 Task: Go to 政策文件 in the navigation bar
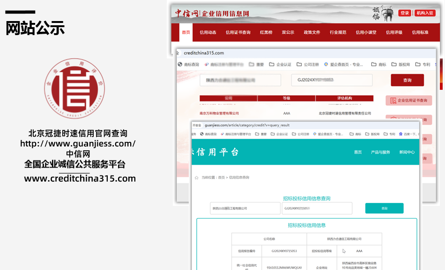[311, 33]
